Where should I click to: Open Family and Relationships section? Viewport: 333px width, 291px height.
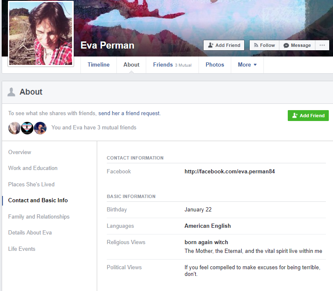39,216
